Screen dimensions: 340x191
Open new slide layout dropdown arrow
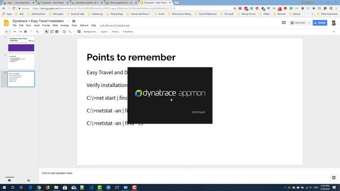(10, 32)
